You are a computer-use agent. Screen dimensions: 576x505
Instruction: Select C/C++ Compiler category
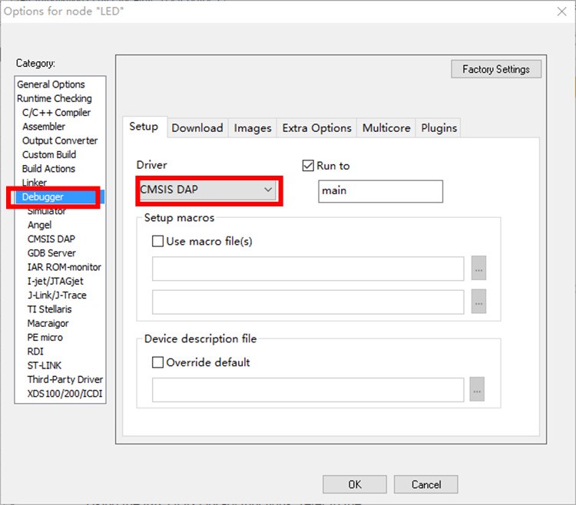[56, 113]
